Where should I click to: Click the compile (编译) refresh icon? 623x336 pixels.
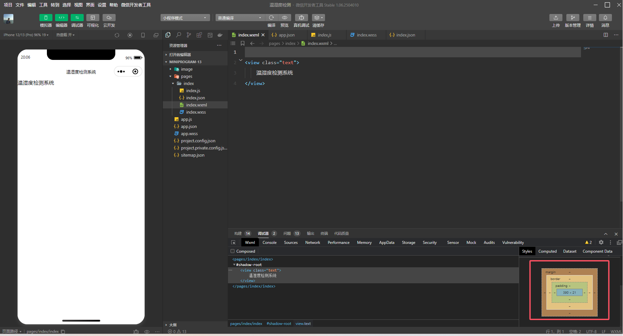tap(271, 18)
